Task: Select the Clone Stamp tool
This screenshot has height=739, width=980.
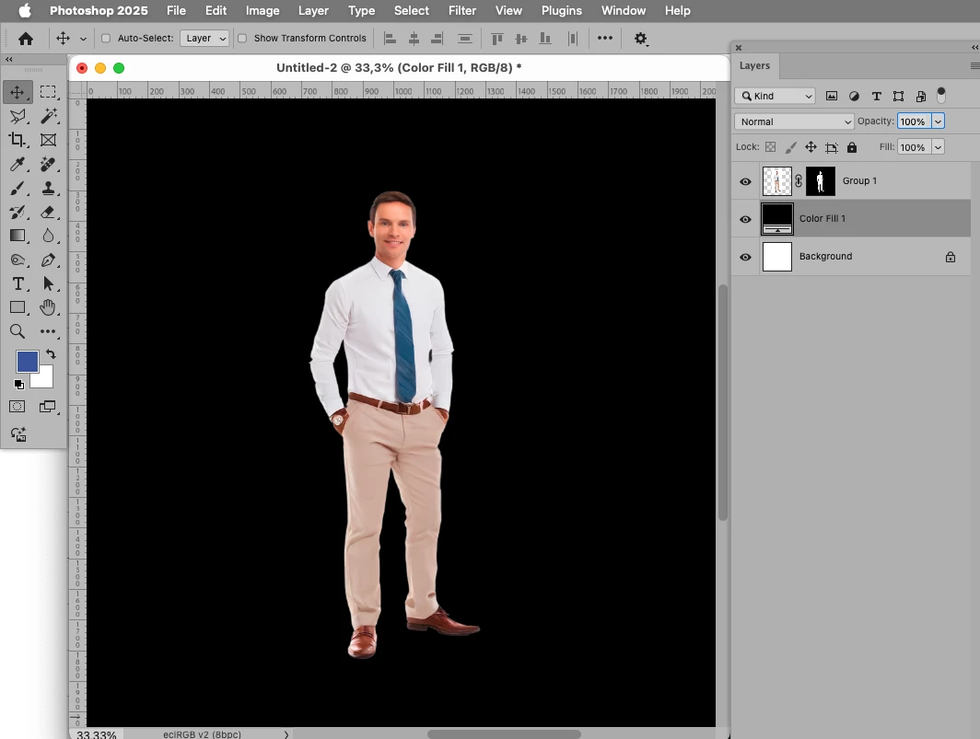Action: click(48, 188)
